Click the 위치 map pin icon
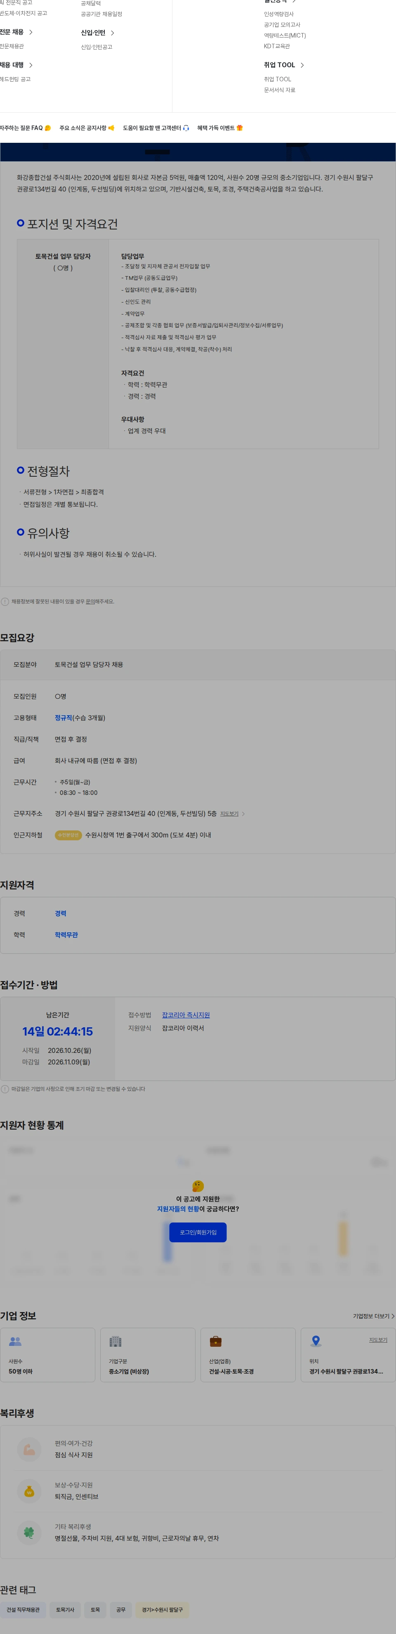Image resolution: width=396 pixels, height=1634 pixels. (316, 1341)
